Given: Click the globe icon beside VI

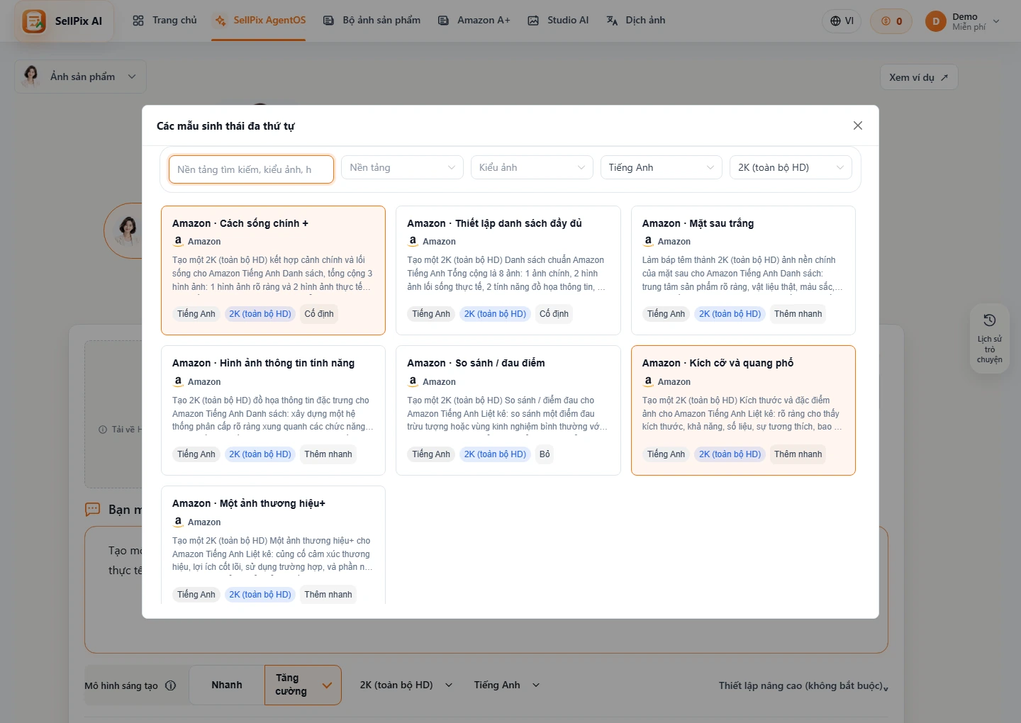Looking at the screenshot, I should pos(836,21).
